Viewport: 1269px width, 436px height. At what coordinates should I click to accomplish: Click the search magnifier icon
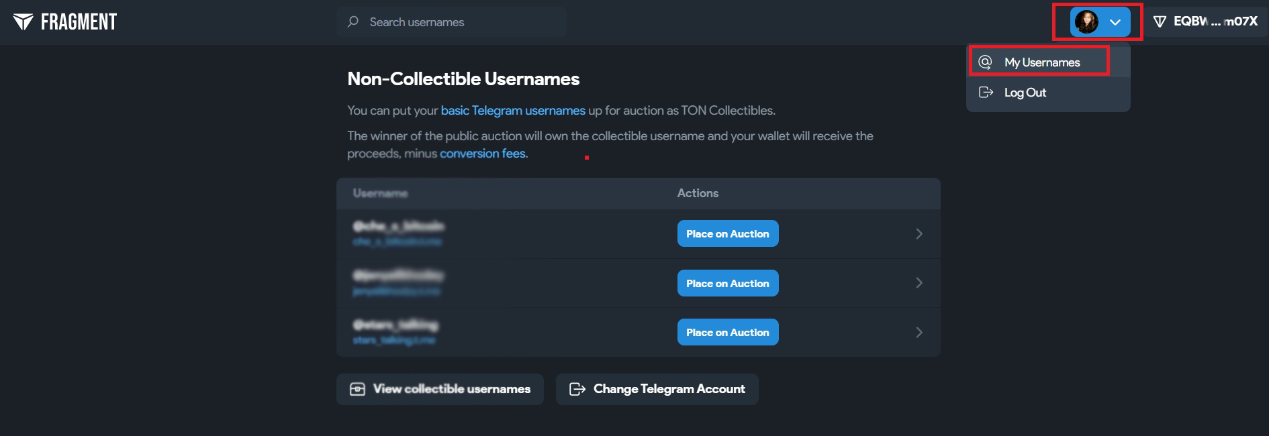(x=353, y=22)
